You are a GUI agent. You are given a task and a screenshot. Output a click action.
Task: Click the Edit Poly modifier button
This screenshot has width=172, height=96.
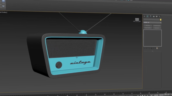tap(148, 26)
